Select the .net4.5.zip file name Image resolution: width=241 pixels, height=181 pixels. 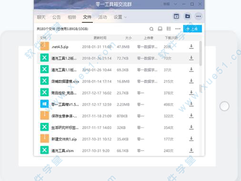60,47
